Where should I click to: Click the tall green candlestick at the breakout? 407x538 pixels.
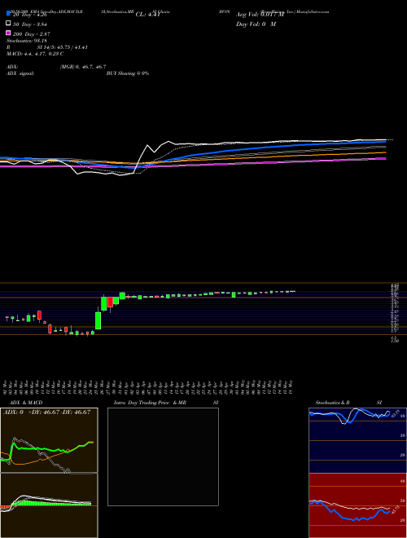tap(98, 320)
